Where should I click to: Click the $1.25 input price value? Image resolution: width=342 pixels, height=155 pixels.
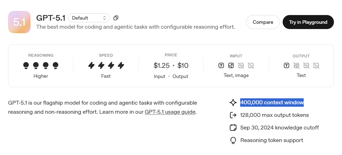162,65
